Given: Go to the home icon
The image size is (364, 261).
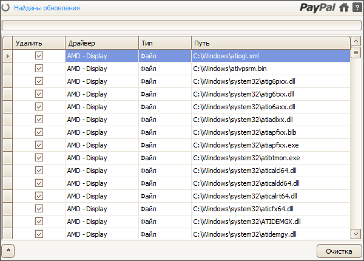Looking at the screenshot, I should tap(344, 8).
